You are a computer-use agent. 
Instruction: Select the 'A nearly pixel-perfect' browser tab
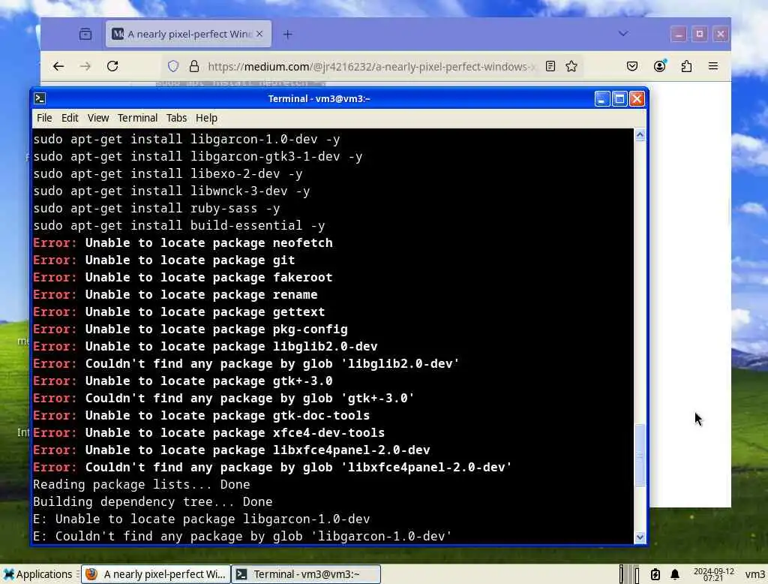188,34
